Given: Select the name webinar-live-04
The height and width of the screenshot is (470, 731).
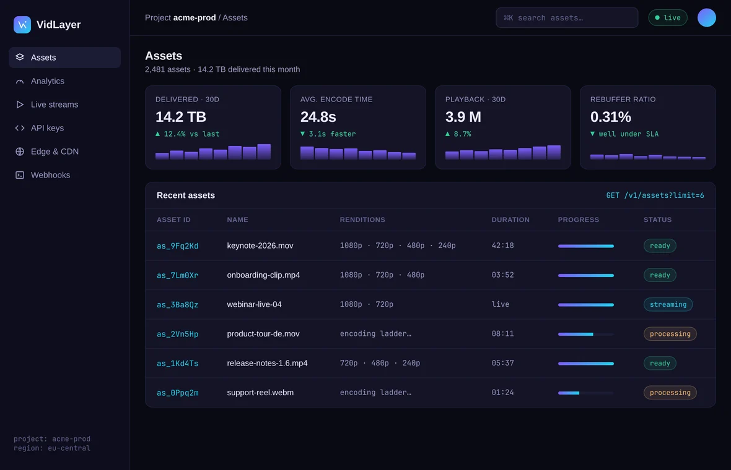Looking at the screenshot, I should tap(254, 304).
